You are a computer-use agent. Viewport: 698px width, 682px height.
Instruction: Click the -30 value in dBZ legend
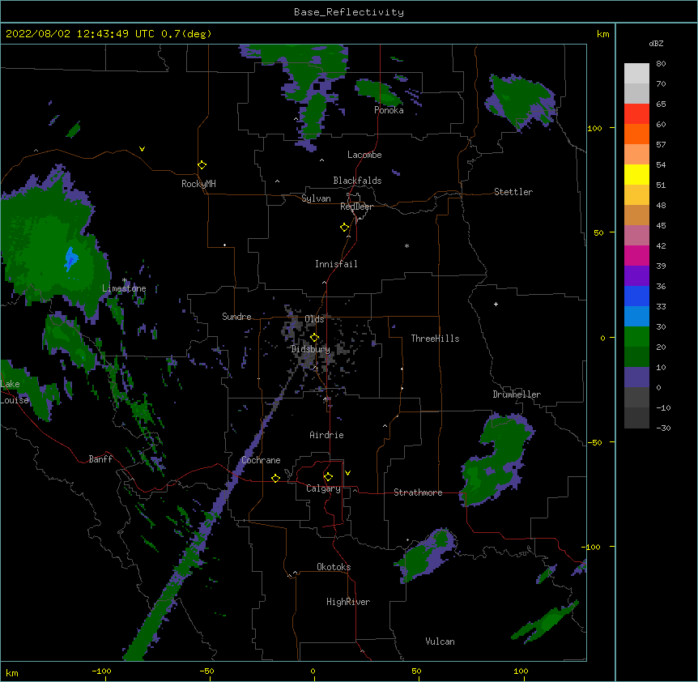click(663, 428)
